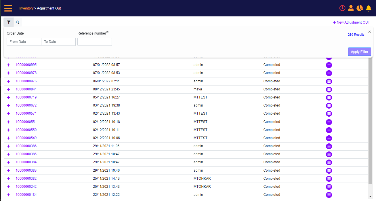This screenshot has height=201, width=376.
Task: Open actions menu for 10000000550
Action: click(x=329, y=130)
